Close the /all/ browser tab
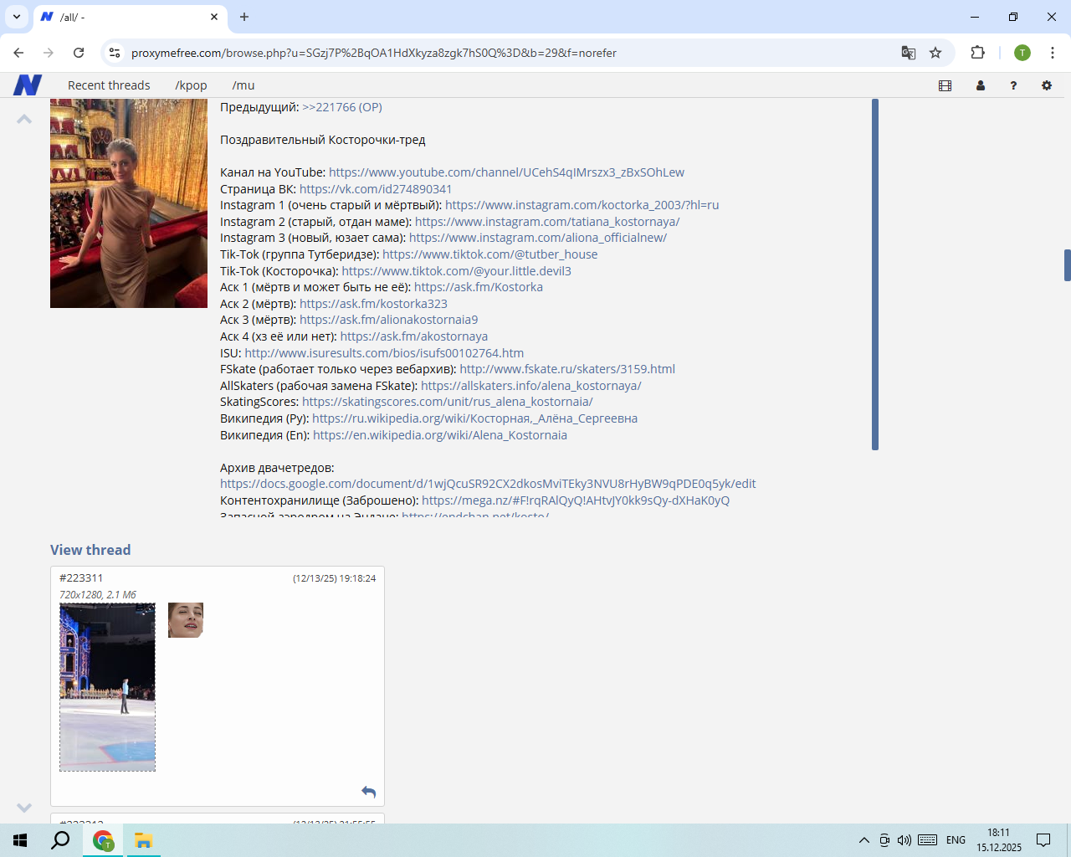This screenshot has width=1071, height=857. coord(214,17)
